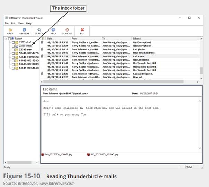Viewport: 209px width, 187px height.
Task: Tick the 23793-sent folder checkbox
Action: coord(13,50)
